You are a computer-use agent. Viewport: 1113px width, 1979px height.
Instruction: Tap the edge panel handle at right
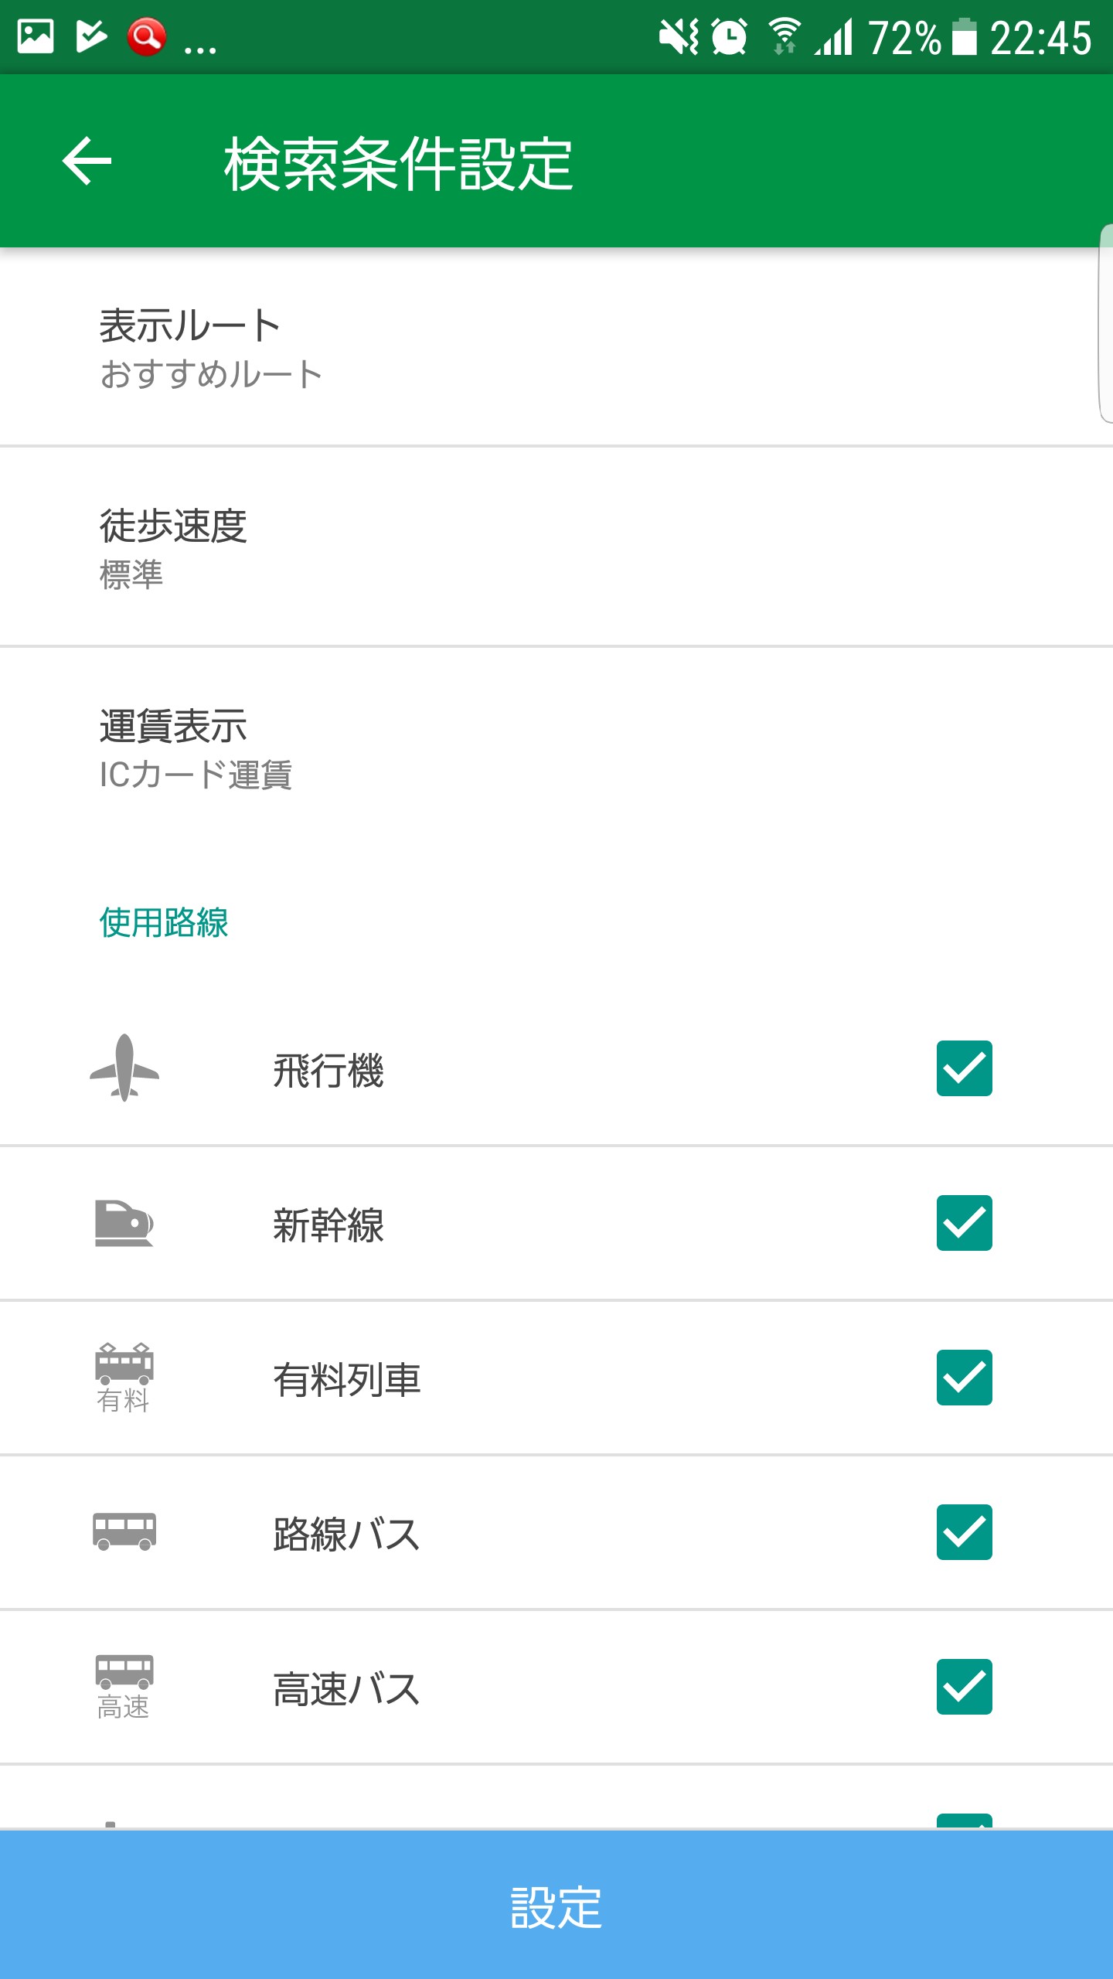1105,325
